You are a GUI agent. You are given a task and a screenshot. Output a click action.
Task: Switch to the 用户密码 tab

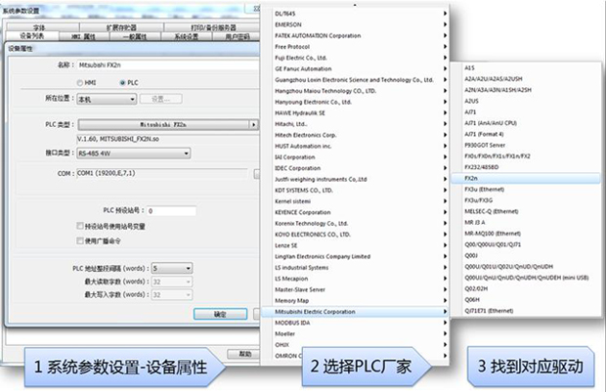pyautogui.click(x=237, y=37)
